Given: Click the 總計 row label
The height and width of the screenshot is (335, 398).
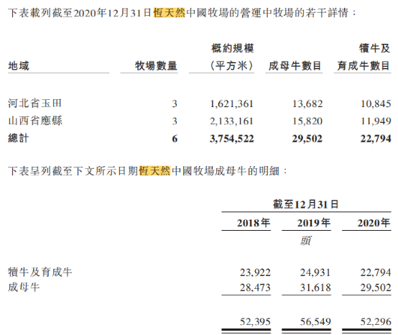Looking at the screenshot, I should click(18, 138).
